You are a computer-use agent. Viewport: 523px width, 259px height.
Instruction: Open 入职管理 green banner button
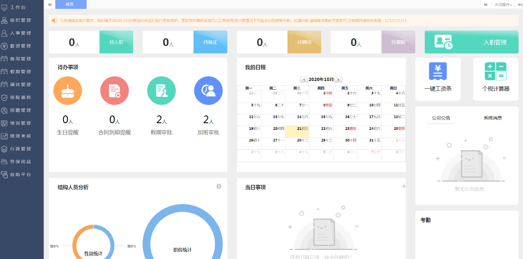[x=472, y=42]
